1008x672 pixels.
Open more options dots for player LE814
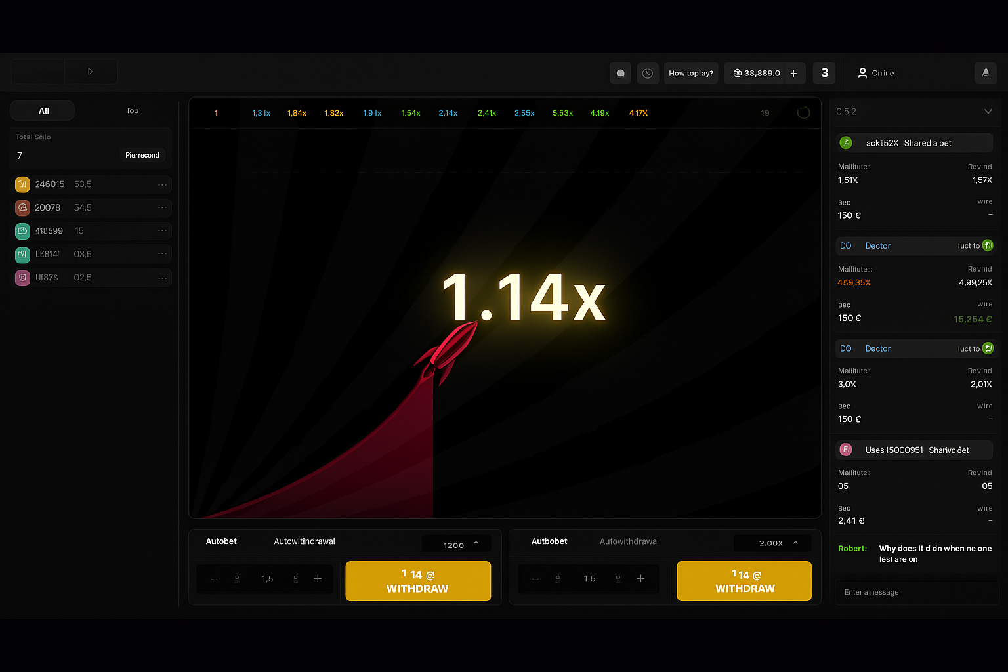tap(162, 254)
